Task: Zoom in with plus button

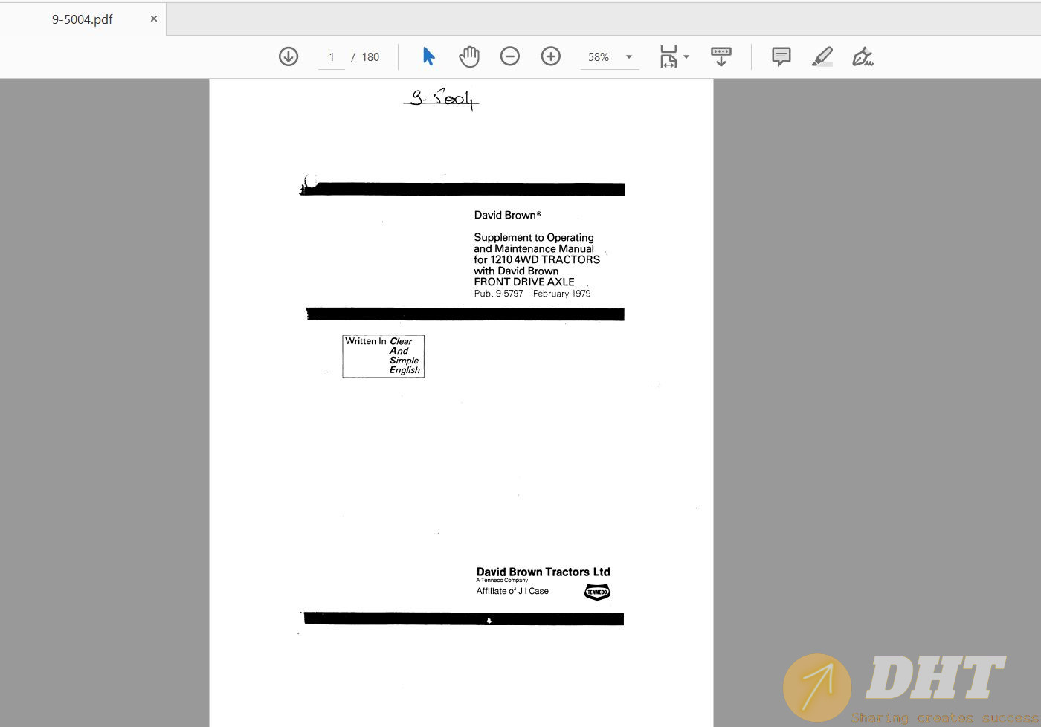Action: tap(551, 56)
